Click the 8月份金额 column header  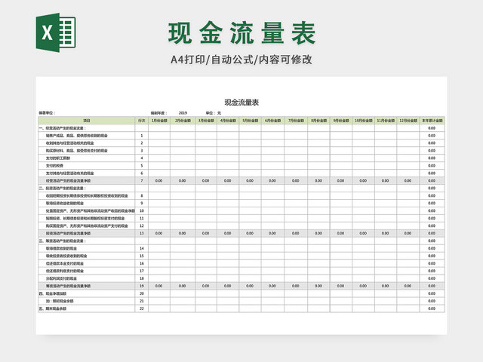coord(318,121)
